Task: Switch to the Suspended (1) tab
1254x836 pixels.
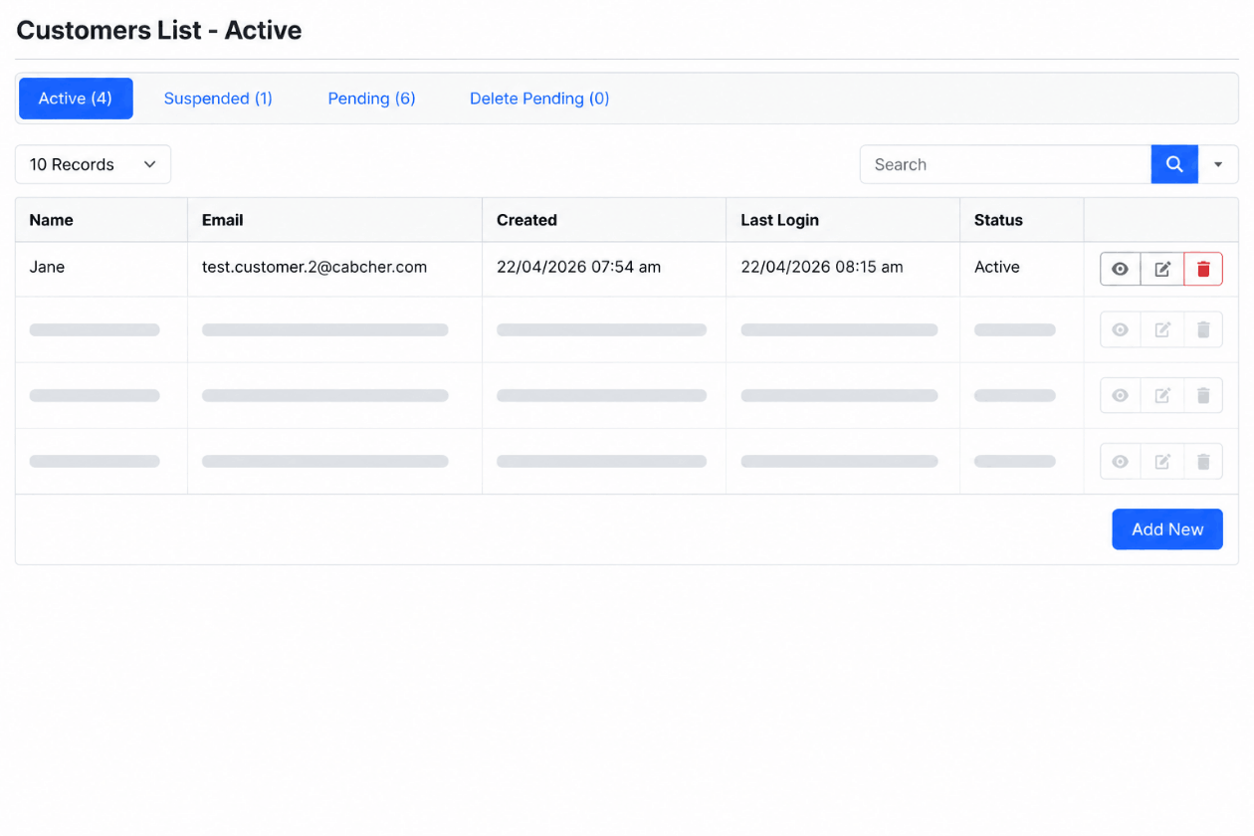Action: coord(218,99)
